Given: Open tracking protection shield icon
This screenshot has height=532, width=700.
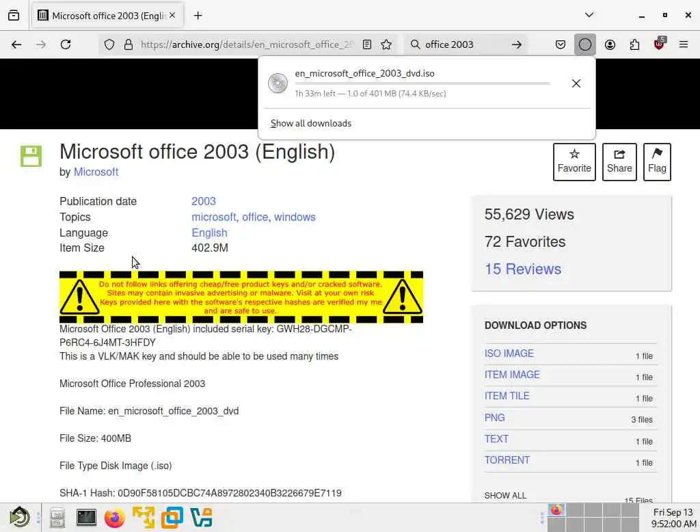Looking at the screenshot, I should pos(109,44).
